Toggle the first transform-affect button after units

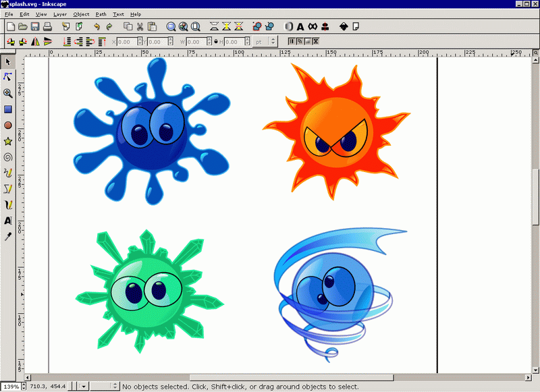coord(292,41)
